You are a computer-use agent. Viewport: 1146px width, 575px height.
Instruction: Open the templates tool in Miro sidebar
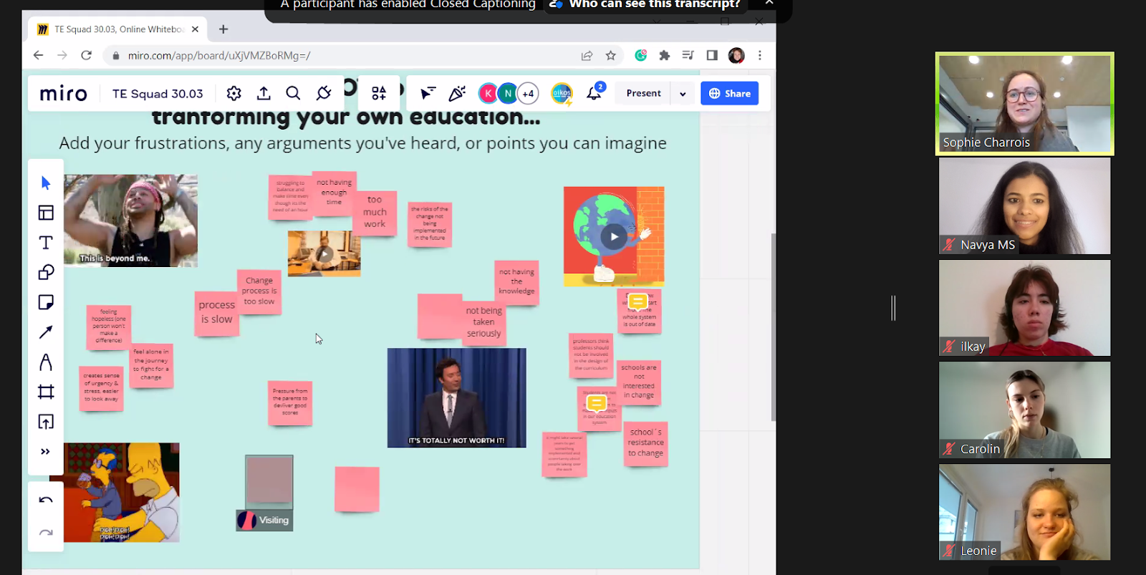(x=46, y=213)
